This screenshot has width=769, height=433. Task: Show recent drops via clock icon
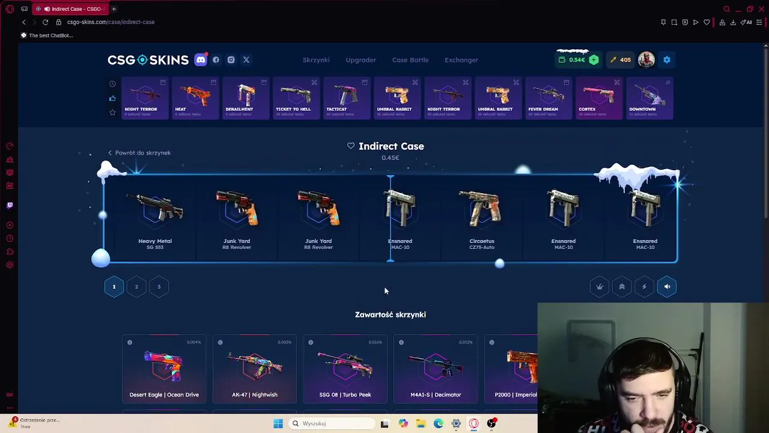coord(112,84)
